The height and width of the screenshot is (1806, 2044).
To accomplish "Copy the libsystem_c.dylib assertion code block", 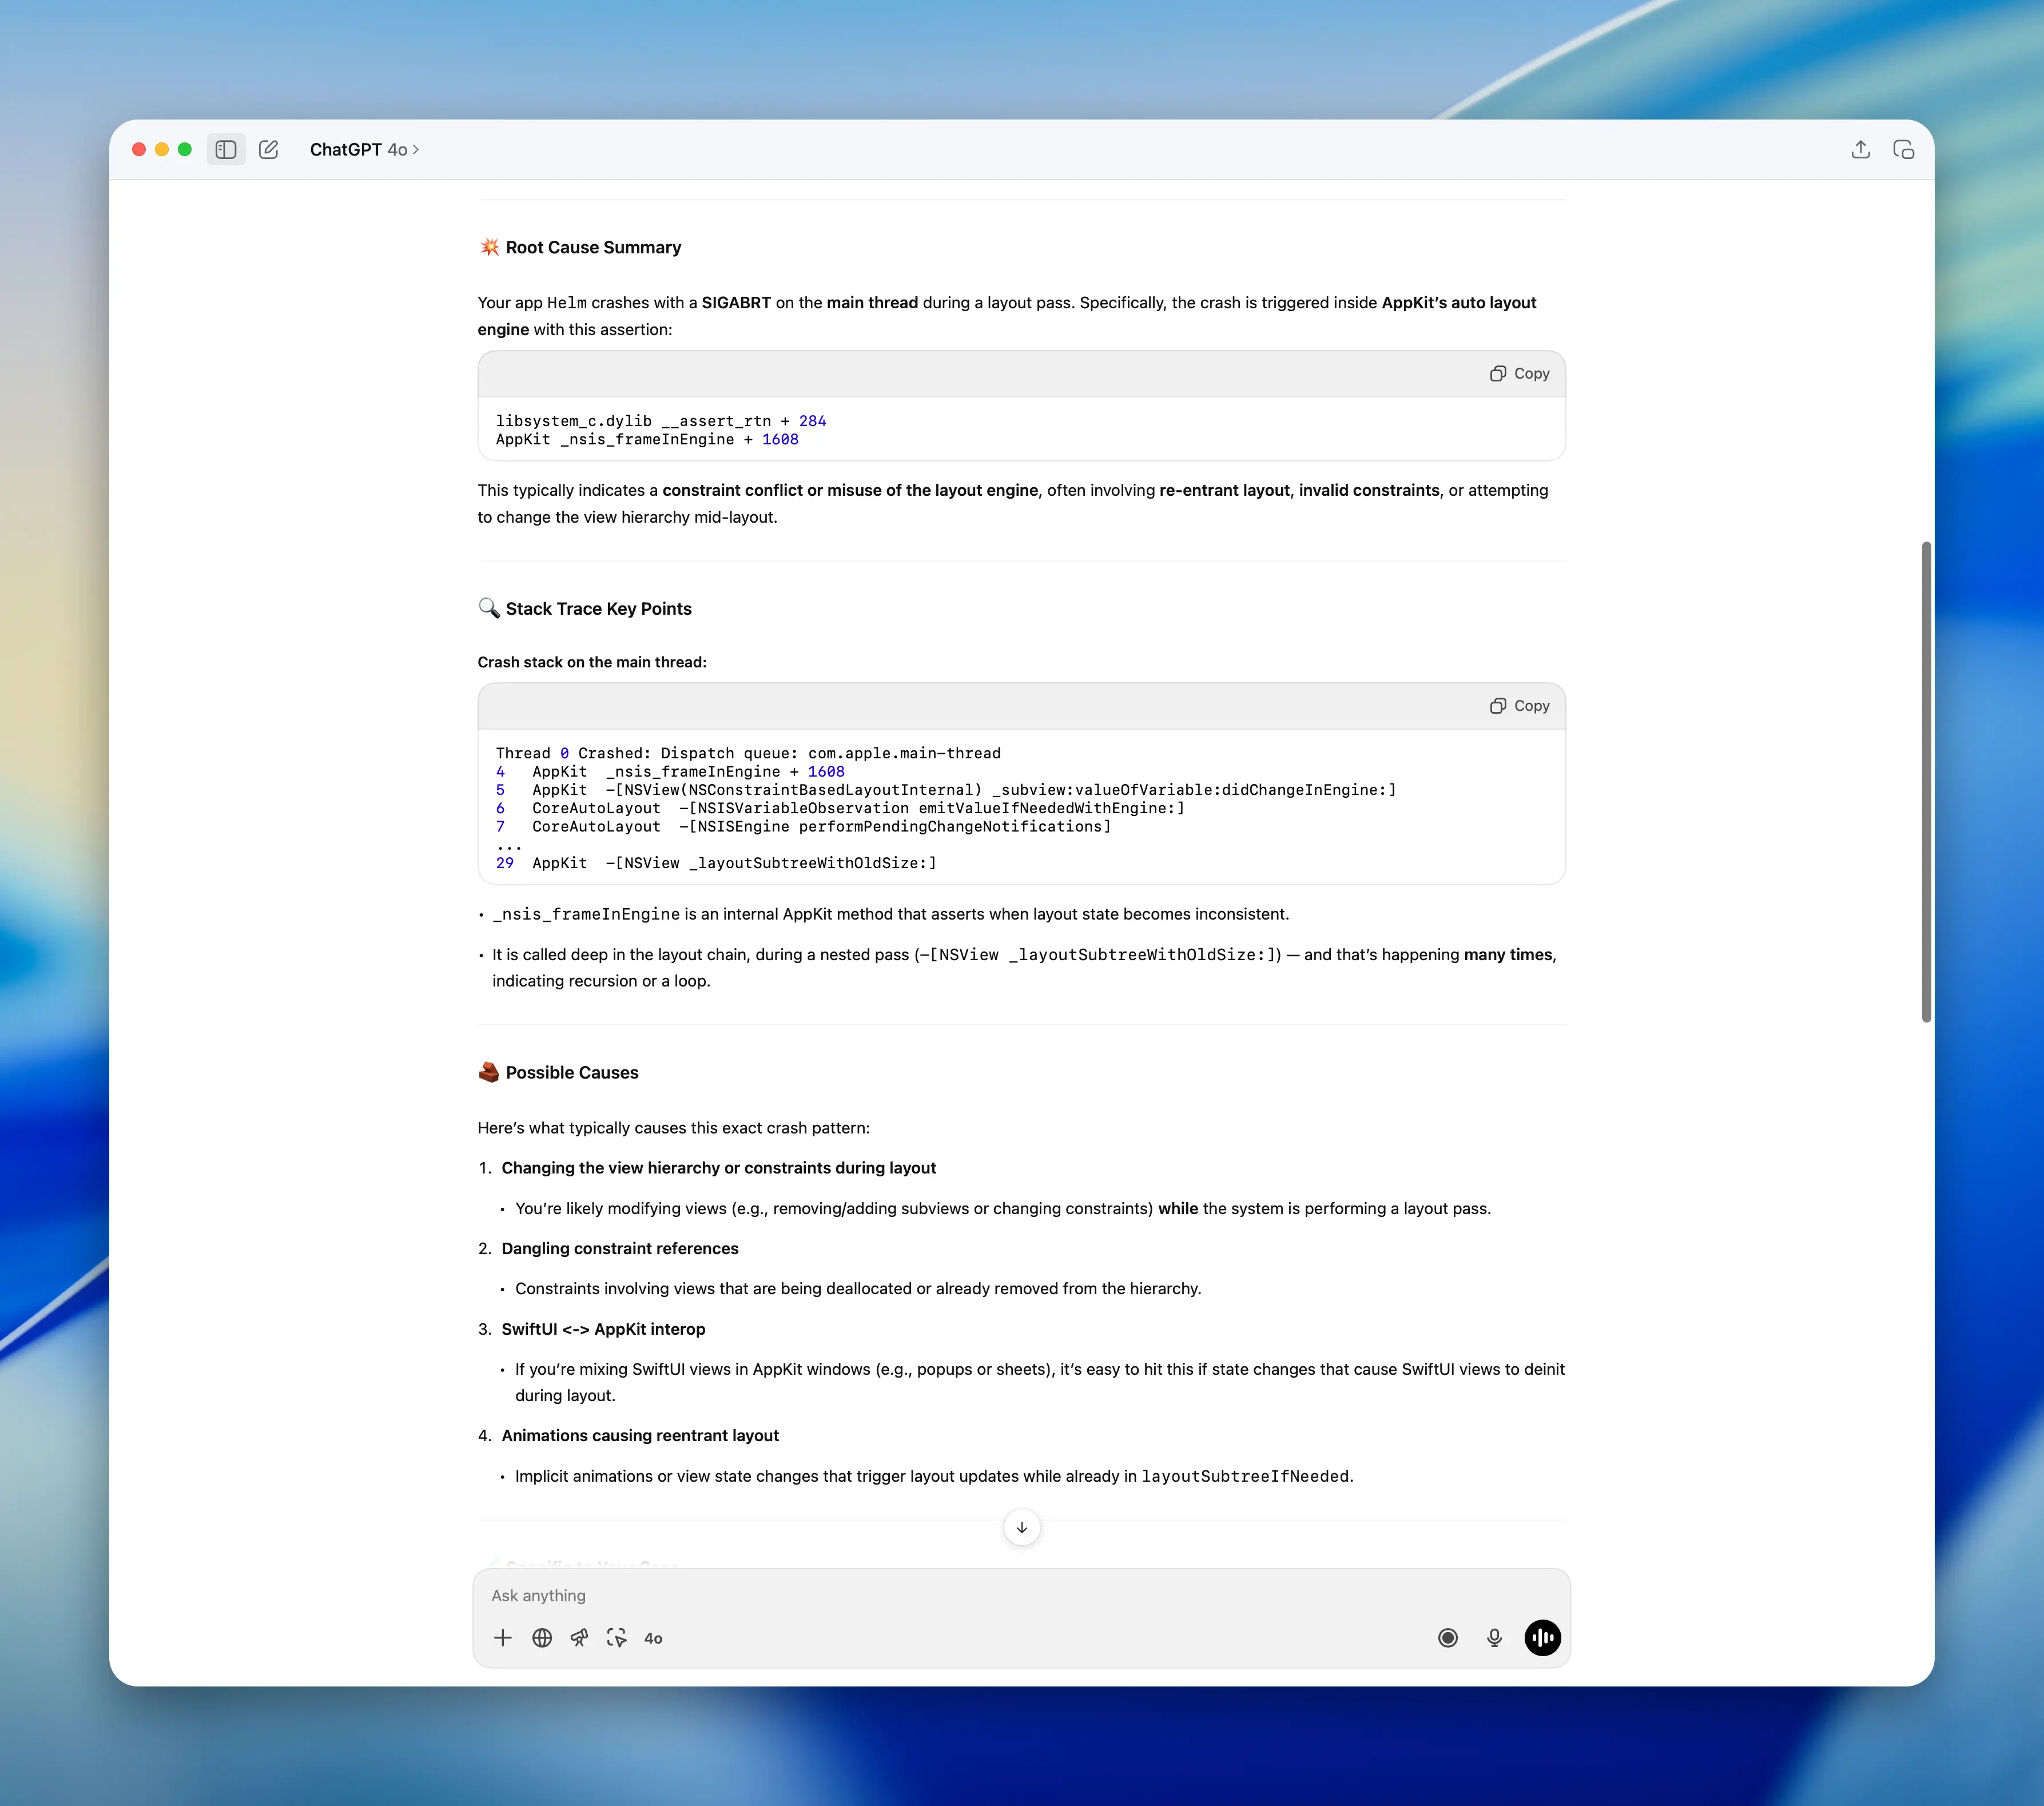I will click(x=1519, y=374).
